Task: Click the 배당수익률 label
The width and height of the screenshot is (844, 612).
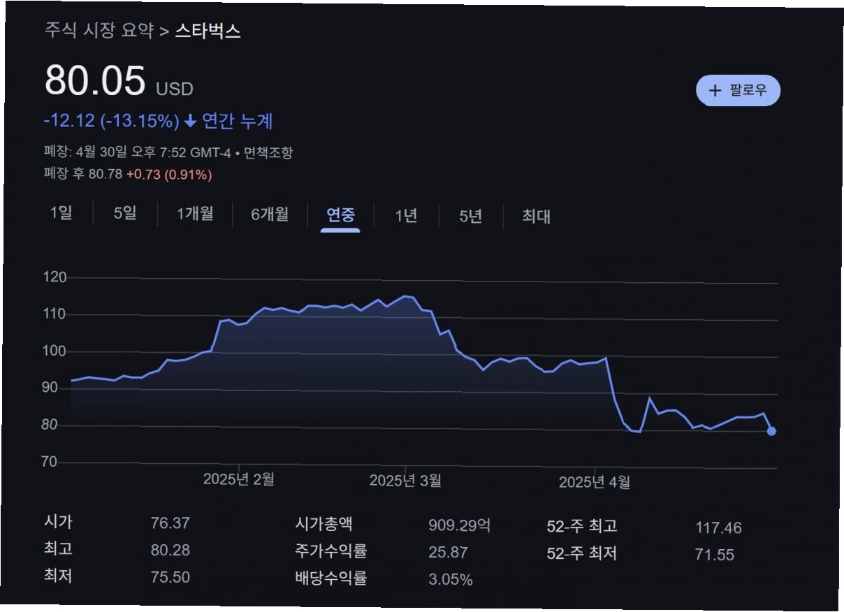Action: coord(330,578)
